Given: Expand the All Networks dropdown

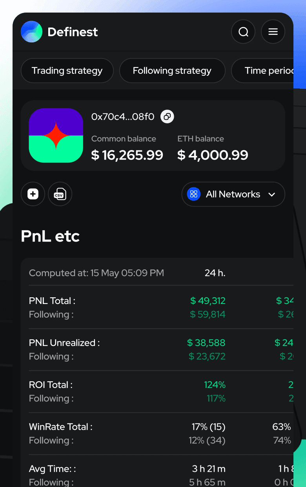Looking at the screenshot, I should (x=233, y=194).
